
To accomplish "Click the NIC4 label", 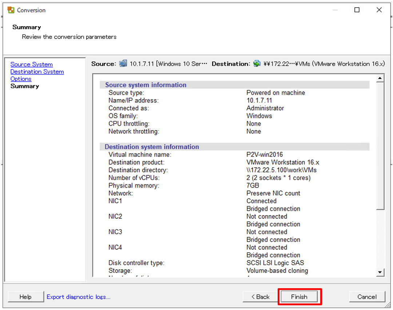I will (x=115, y=247).
